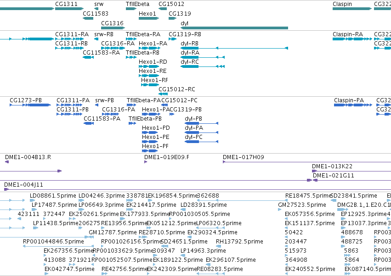Click the dyl-PC protein label
Image resolution: width=391 pixels, height=276 pixels.
click(193, 137)
